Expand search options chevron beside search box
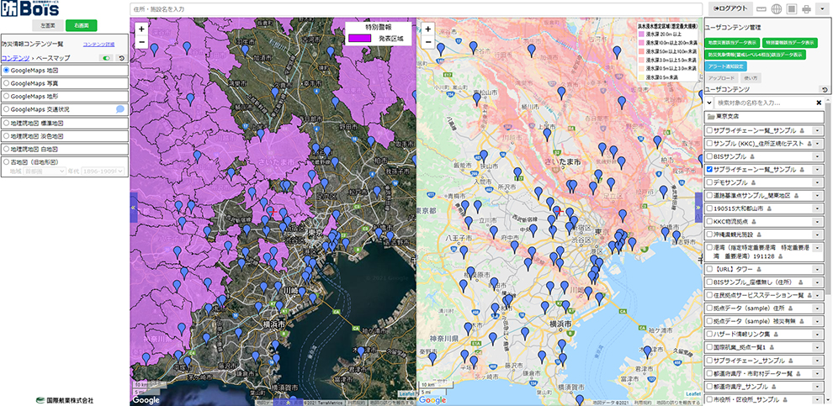The width and height of the screenshot is (833, 406). [708, 103]
